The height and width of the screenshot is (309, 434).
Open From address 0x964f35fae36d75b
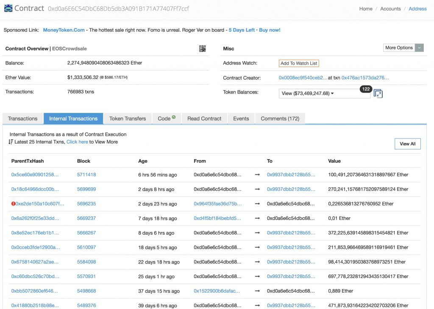[x=217, y=204]
